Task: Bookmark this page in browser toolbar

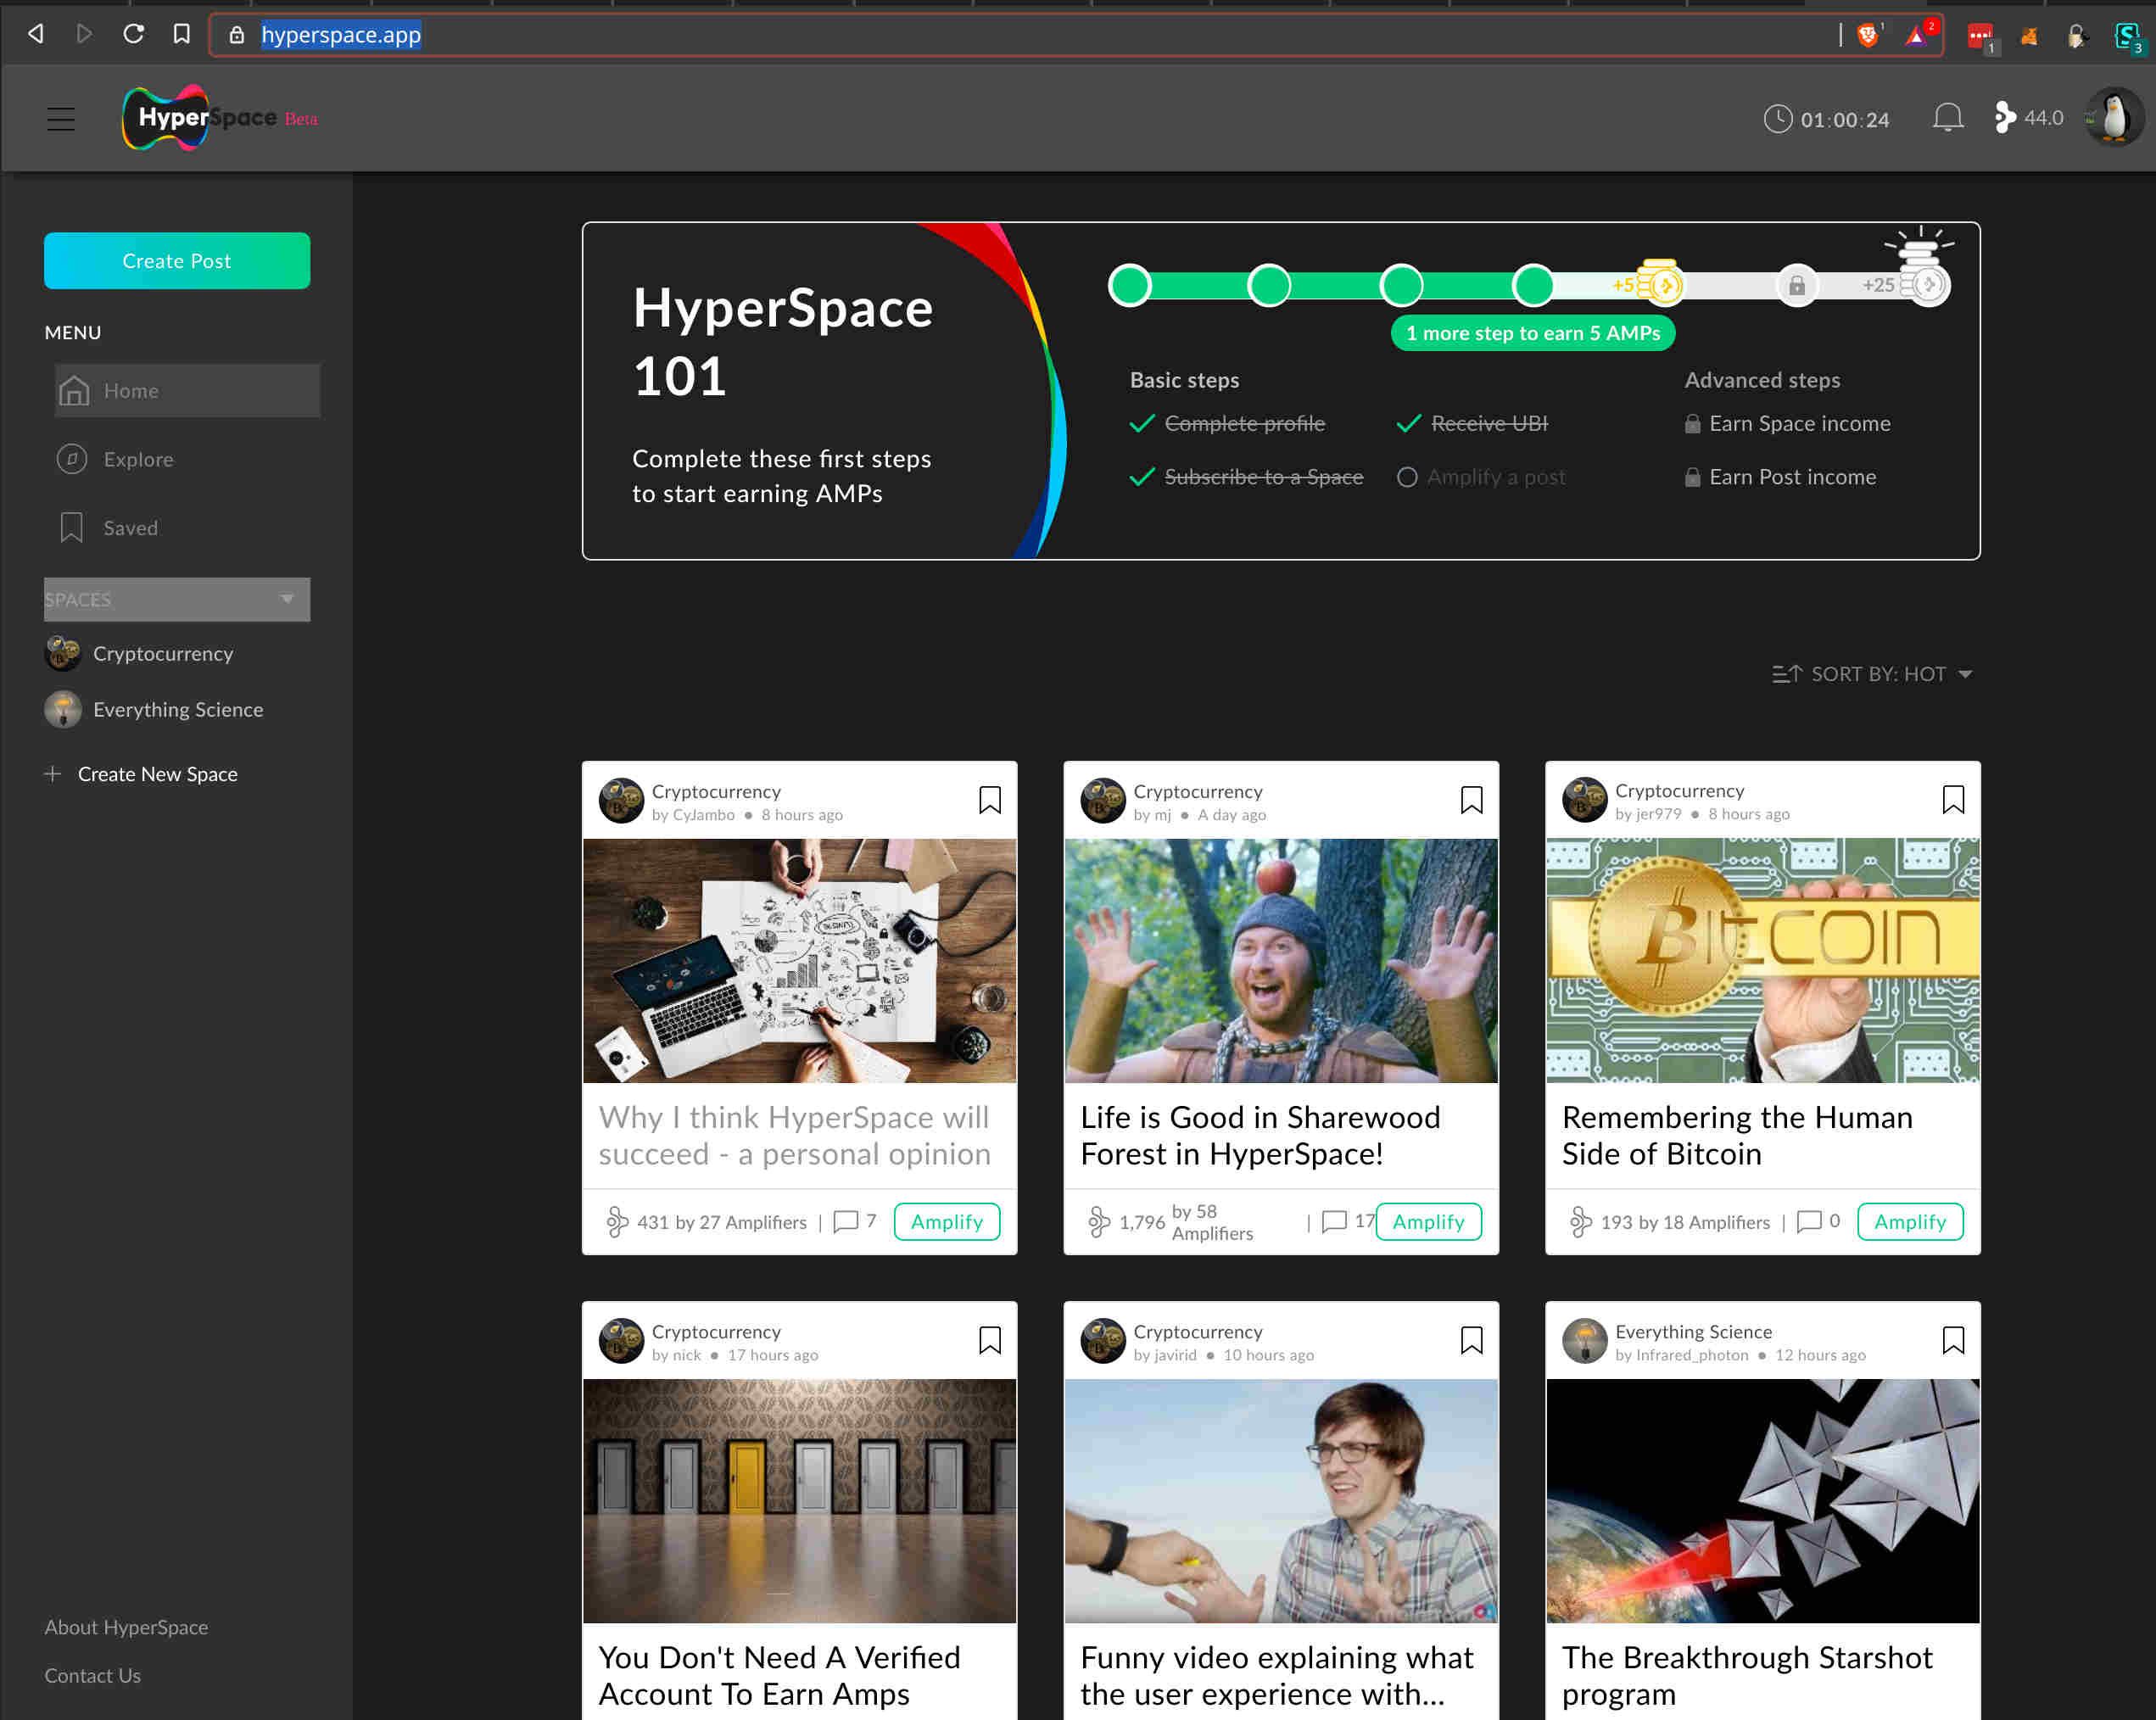Action: [181, 34]
